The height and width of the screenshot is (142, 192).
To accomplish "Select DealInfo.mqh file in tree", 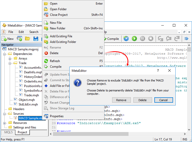I will point(31,72).
